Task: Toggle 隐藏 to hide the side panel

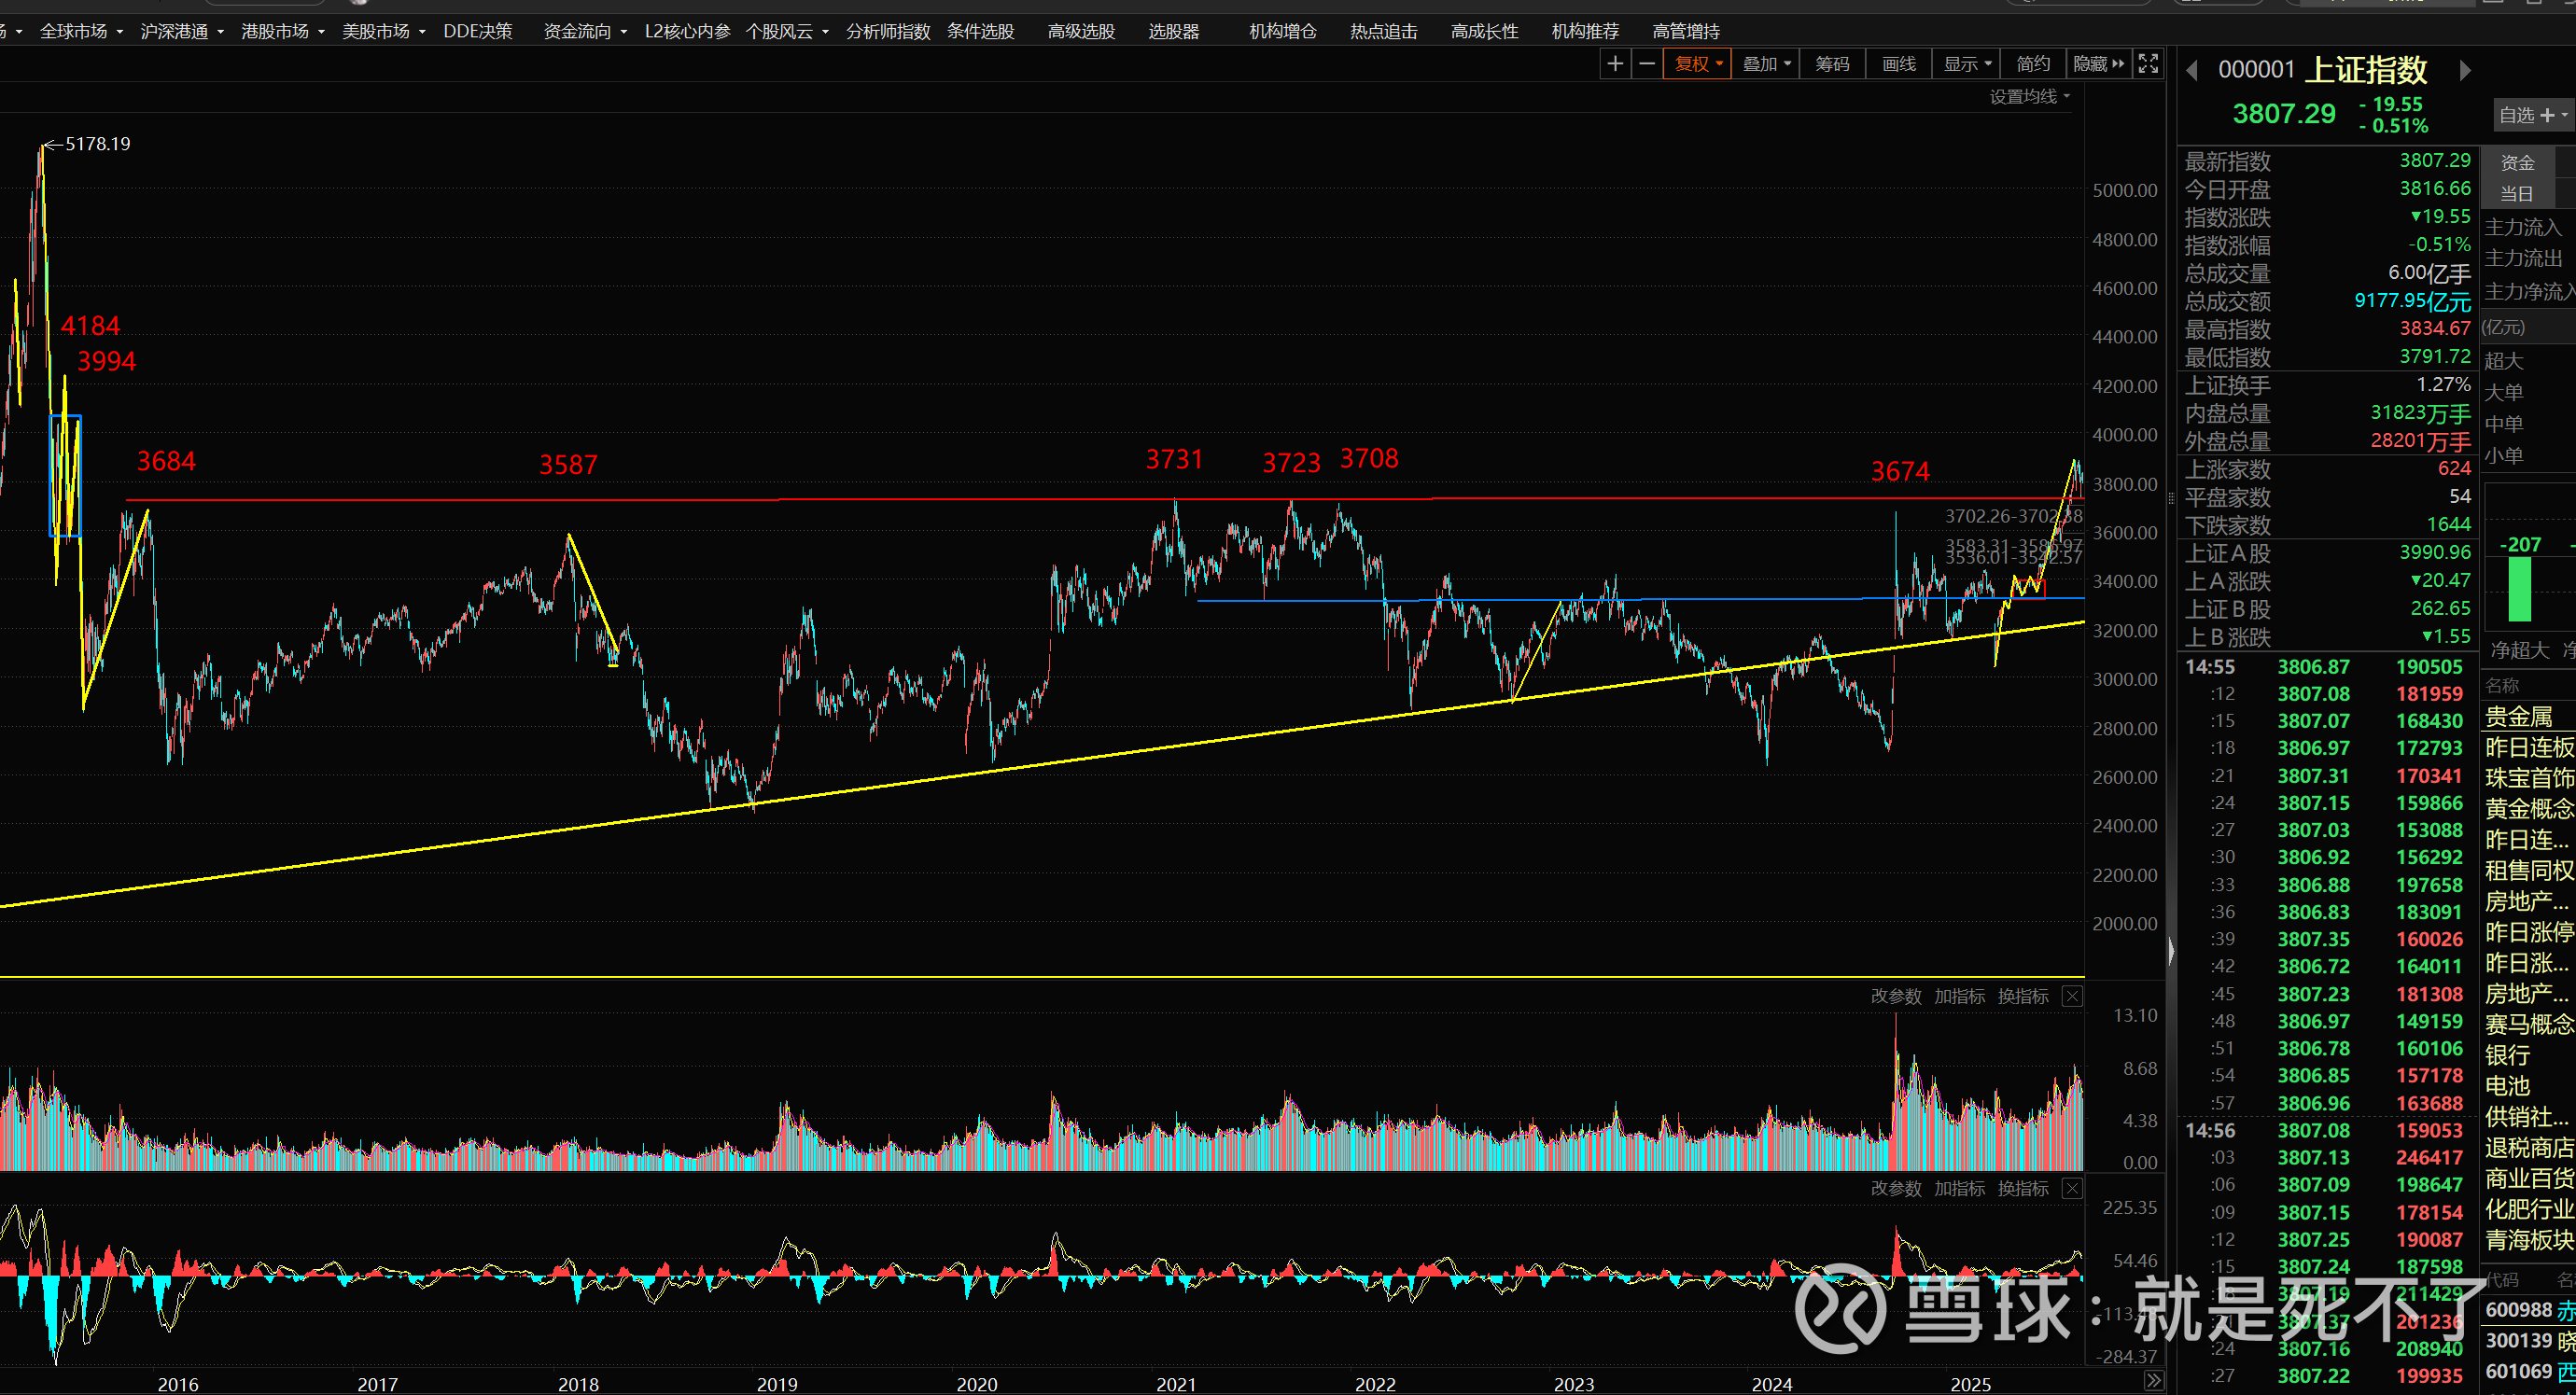Action: (x=2098, y=64)
